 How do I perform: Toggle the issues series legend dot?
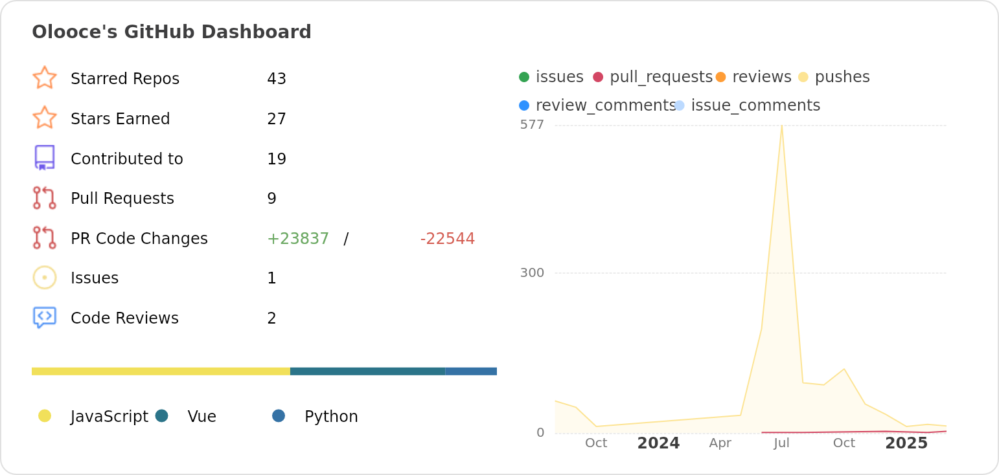pos(524,77)
